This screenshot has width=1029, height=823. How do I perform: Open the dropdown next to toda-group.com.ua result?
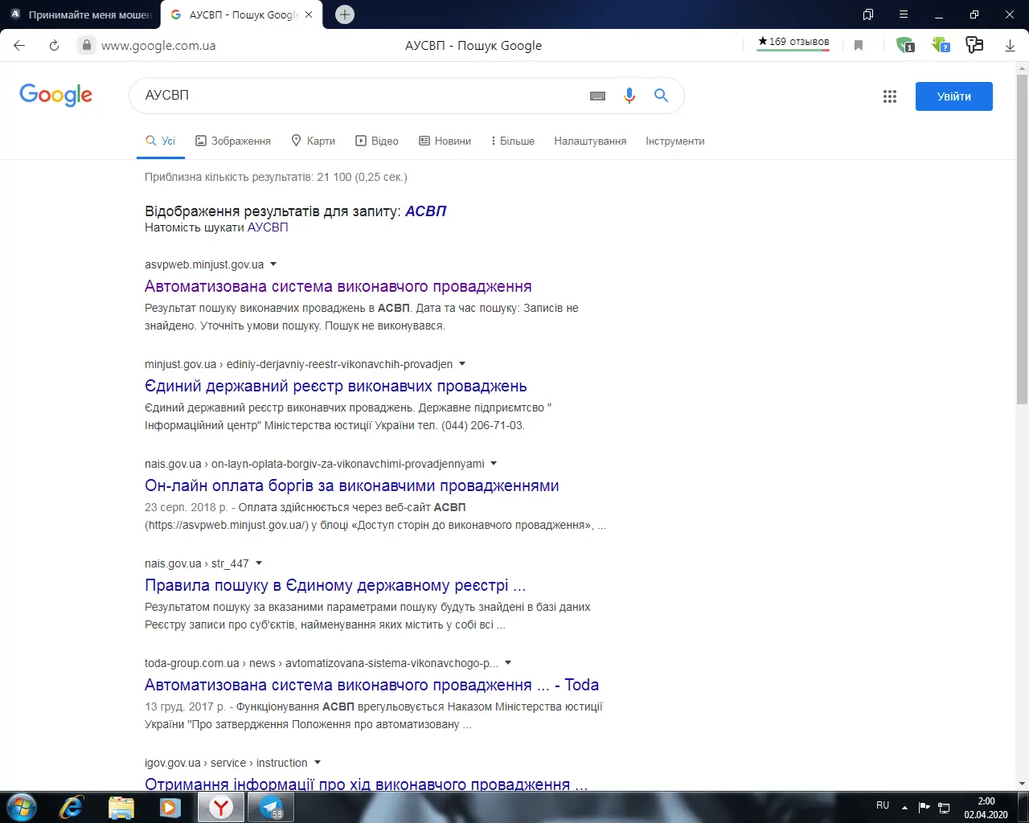pos(508,663)
